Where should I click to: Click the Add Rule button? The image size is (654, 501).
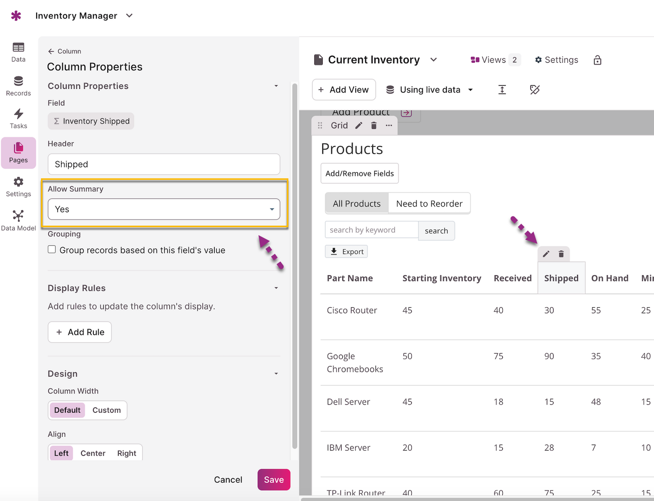click(x=80, y=332)
